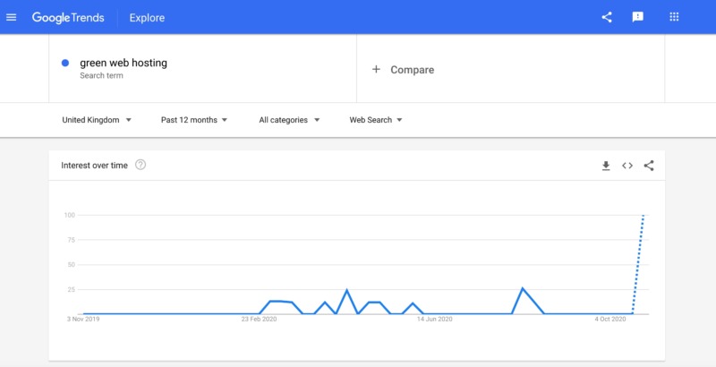
Task: Open the send feedback icon
Action: coord(637,17)
